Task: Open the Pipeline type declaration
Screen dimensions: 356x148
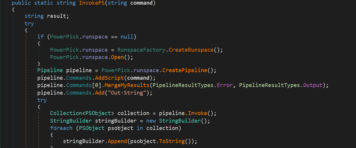Action: coord(50,70)
